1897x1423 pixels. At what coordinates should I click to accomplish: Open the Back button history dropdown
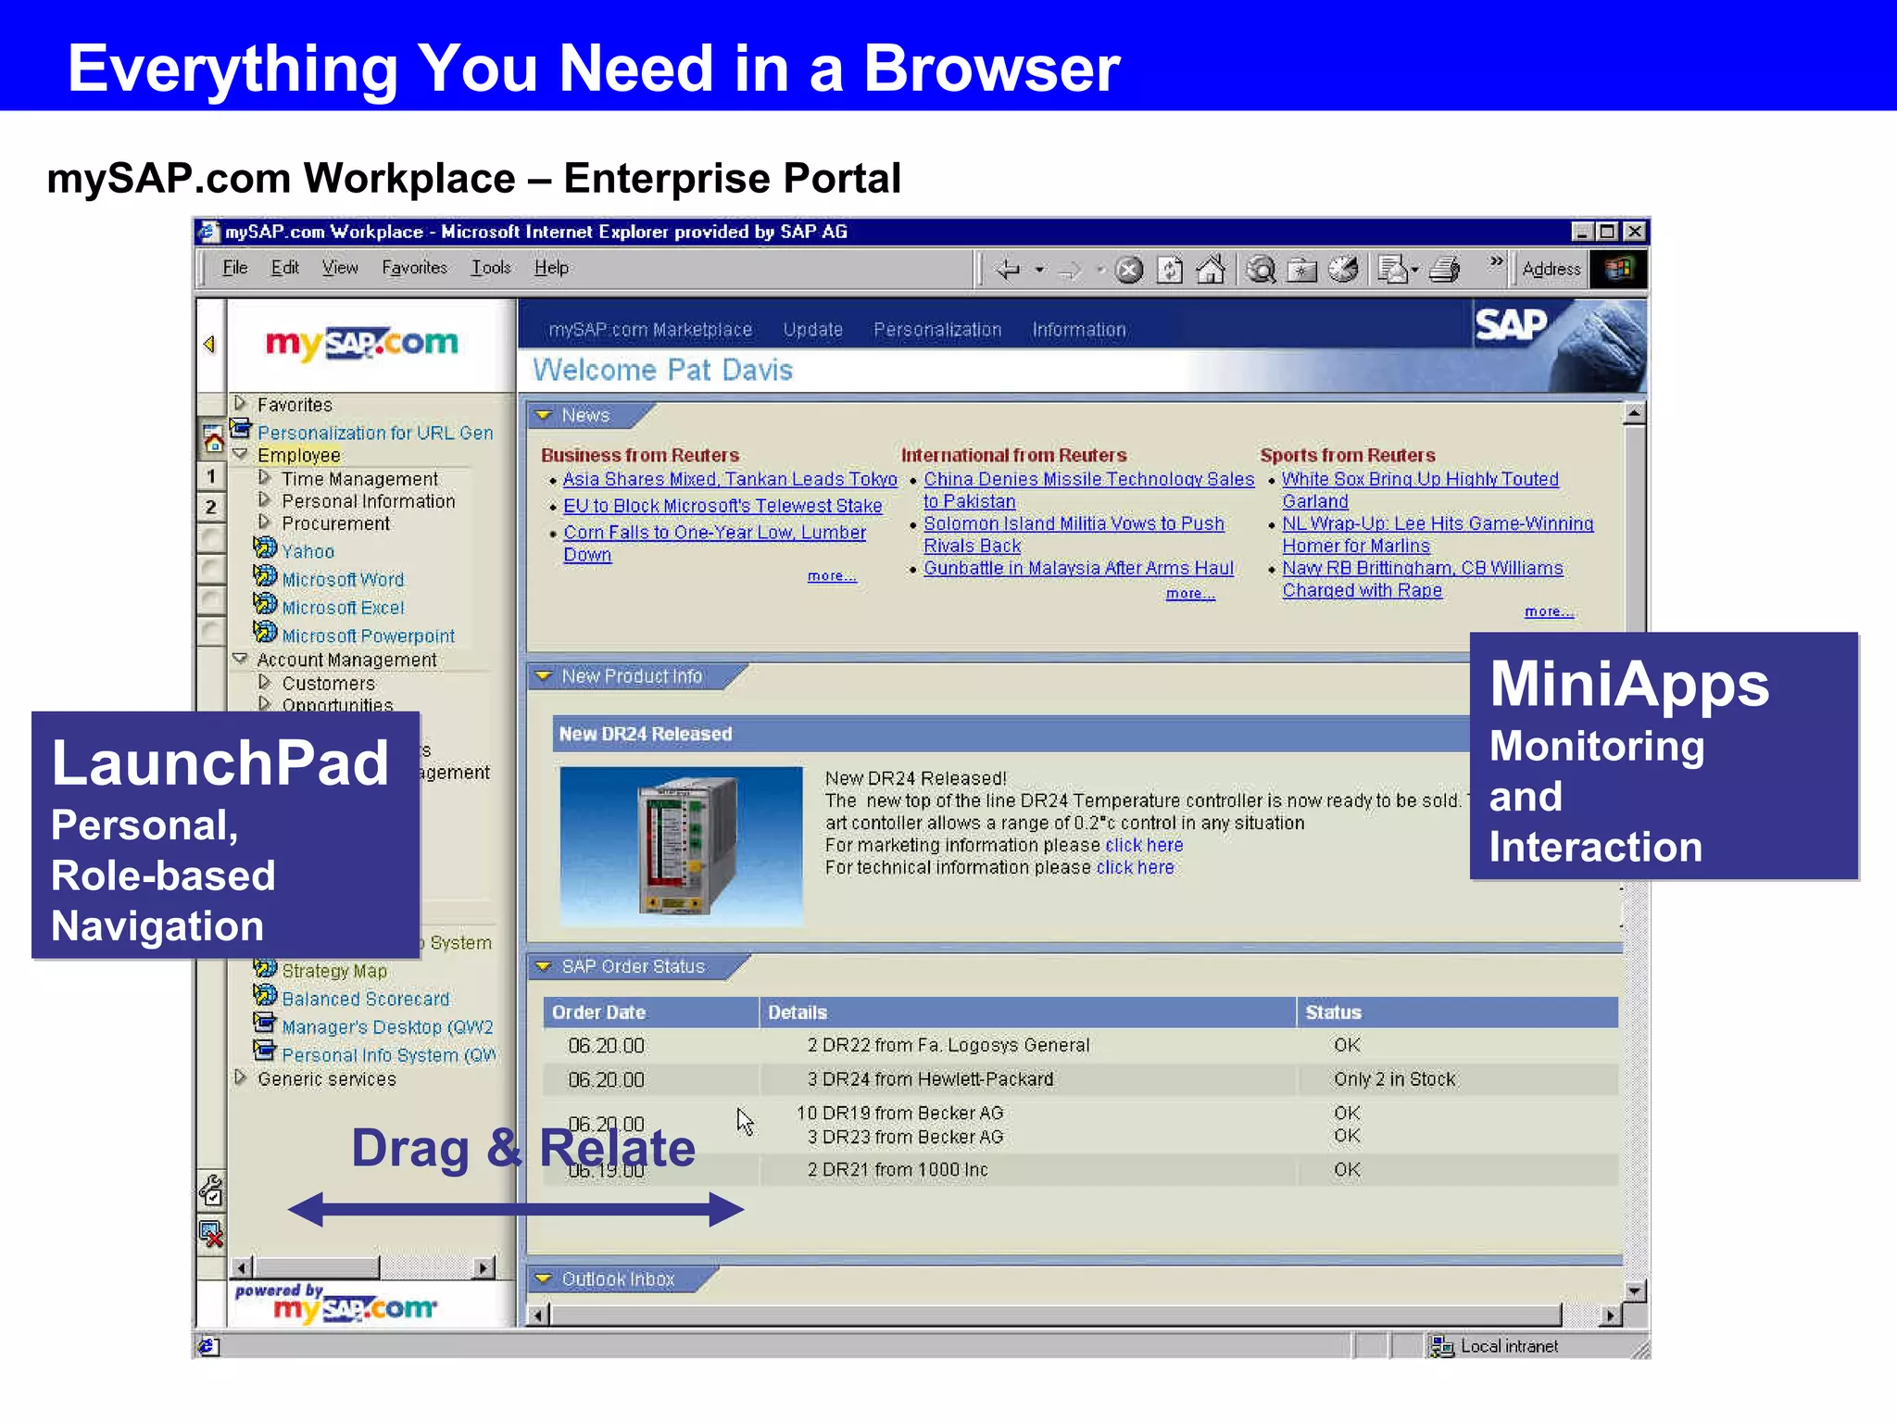1039,271
